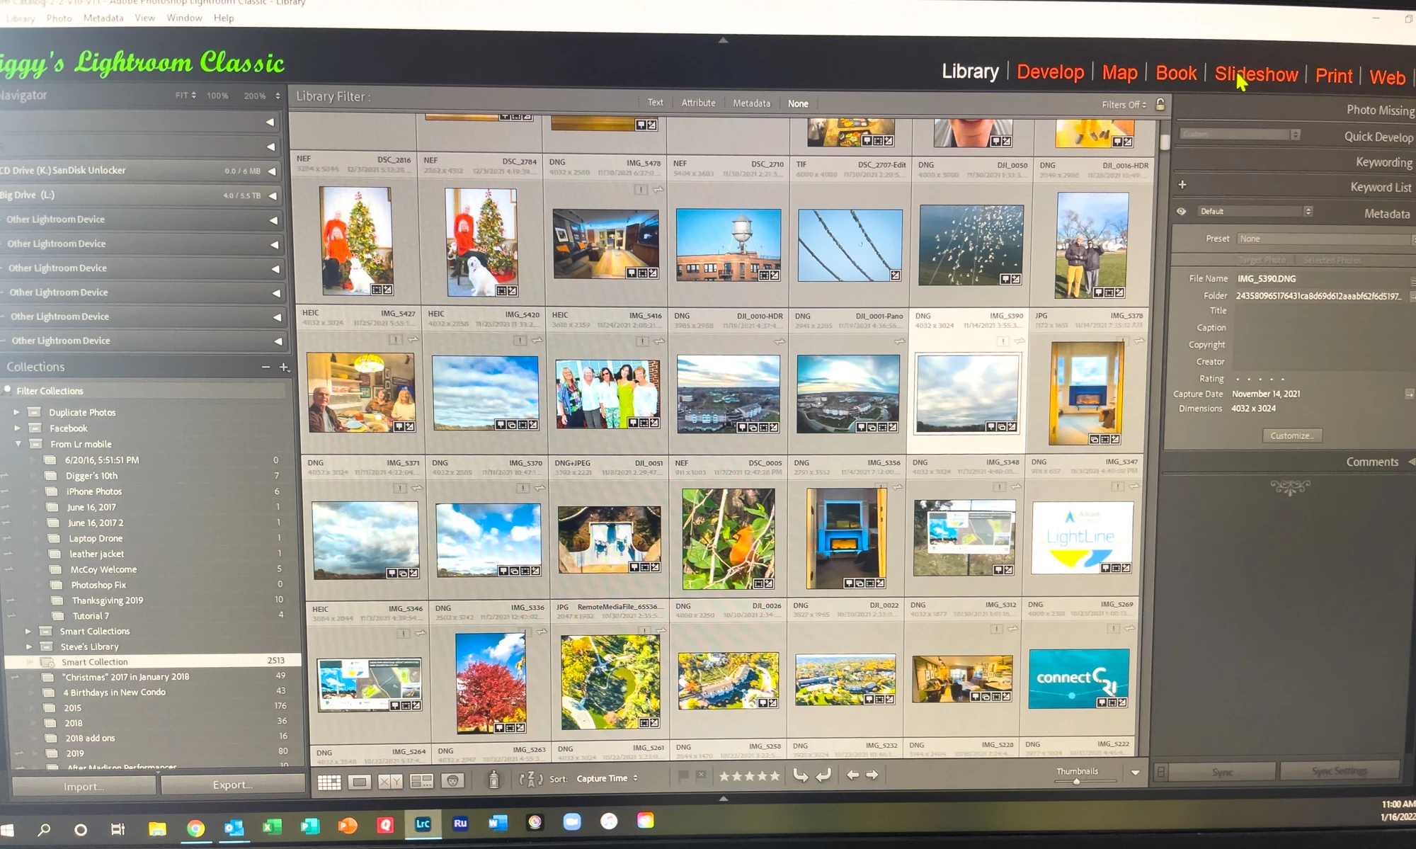The width and height of the screenshot is (1416, 849).
Task: Rotate photo counterclockwise in toolbar
Action: coord(801,775)
